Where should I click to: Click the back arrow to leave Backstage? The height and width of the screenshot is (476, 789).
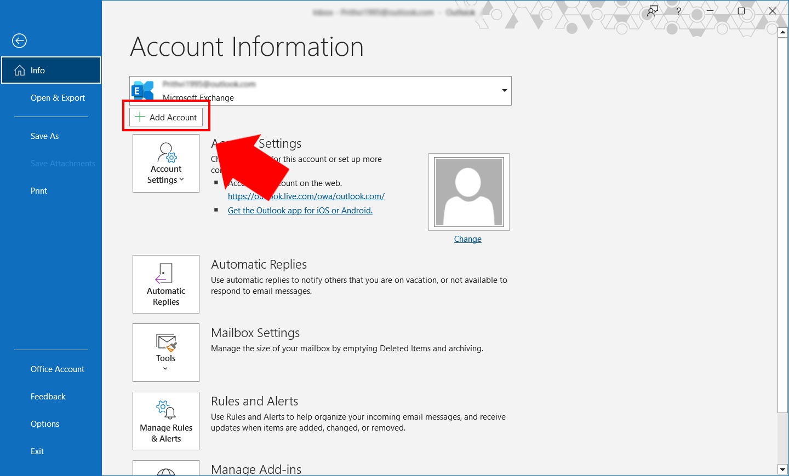[x=19, y=40]
